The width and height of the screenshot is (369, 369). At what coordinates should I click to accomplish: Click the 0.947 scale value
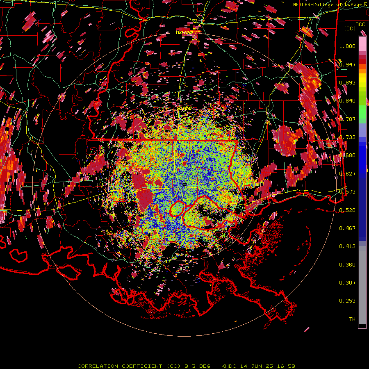(347, 64)
